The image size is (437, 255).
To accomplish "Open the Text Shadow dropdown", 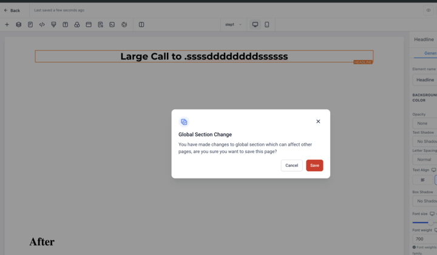I will [x=425, y=141].
